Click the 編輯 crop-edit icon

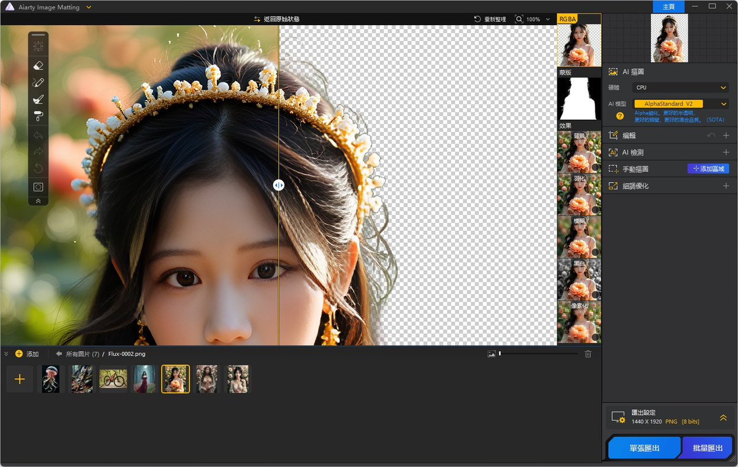point(613,135)
